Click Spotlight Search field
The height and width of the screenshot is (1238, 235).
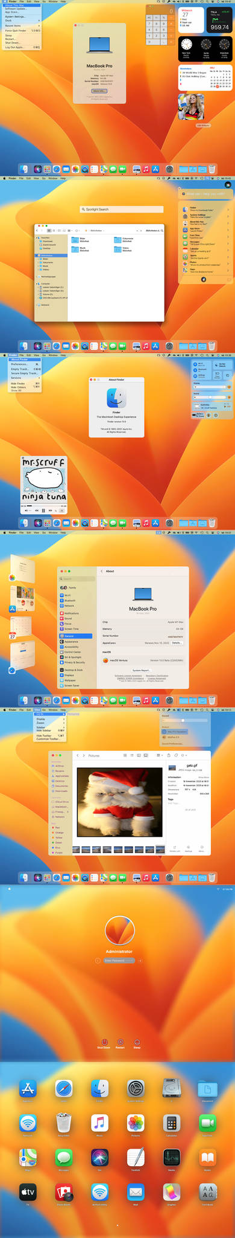tap(121, 209)
